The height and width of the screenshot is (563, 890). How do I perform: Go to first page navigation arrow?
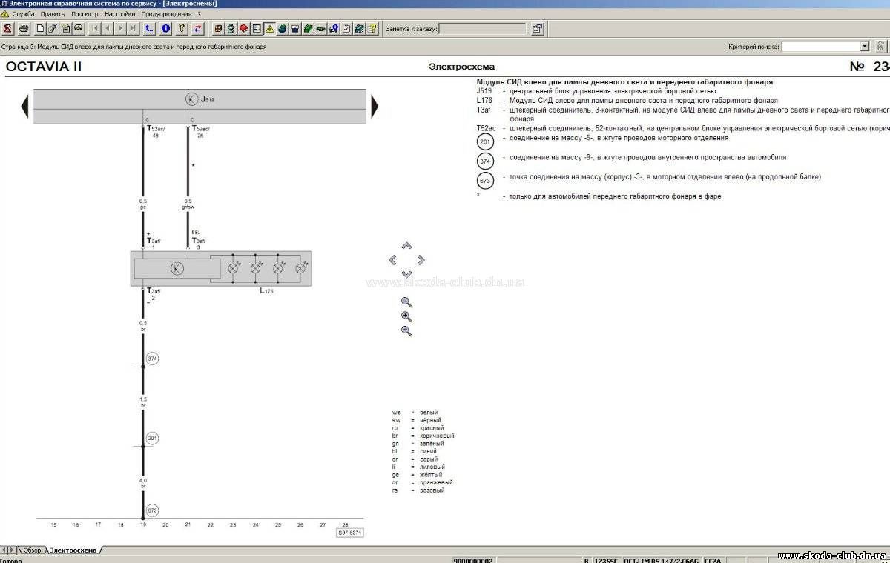click(x=94, y=29)
